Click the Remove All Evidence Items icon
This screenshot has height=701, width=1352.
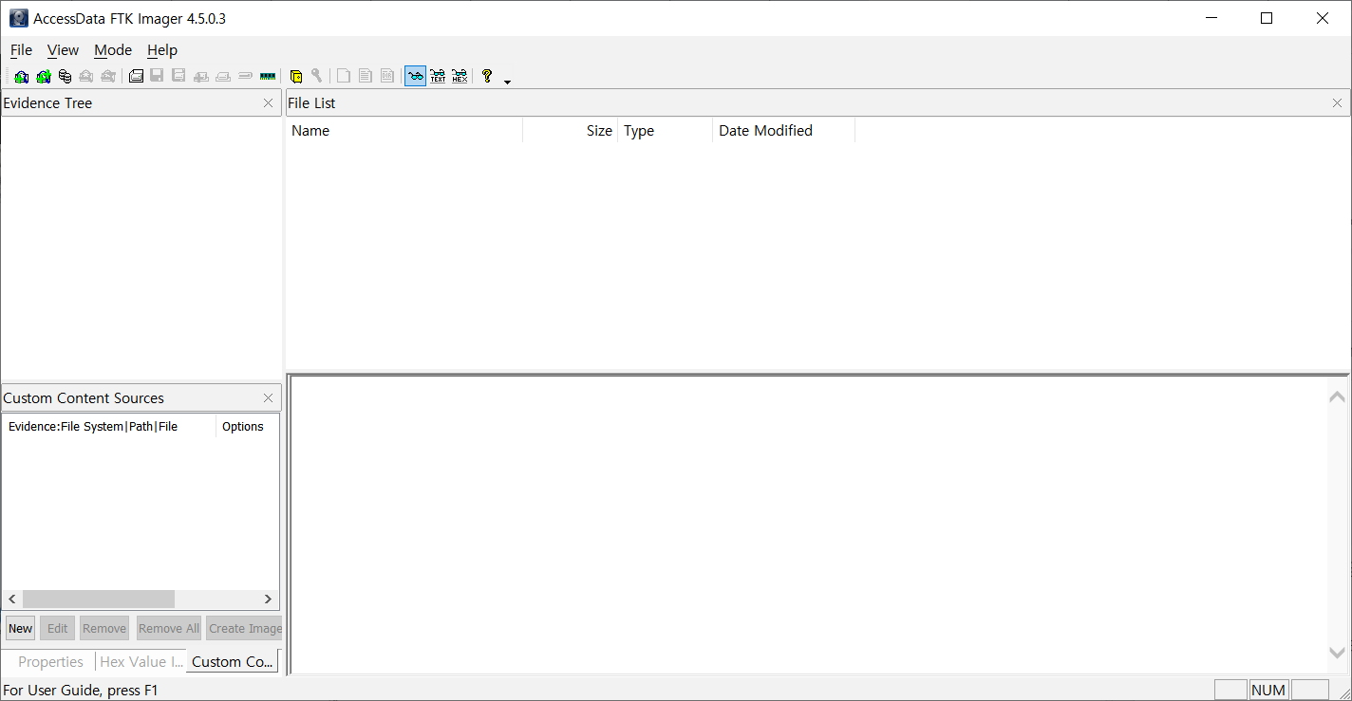pyautogui.click(x=108, y=77)
